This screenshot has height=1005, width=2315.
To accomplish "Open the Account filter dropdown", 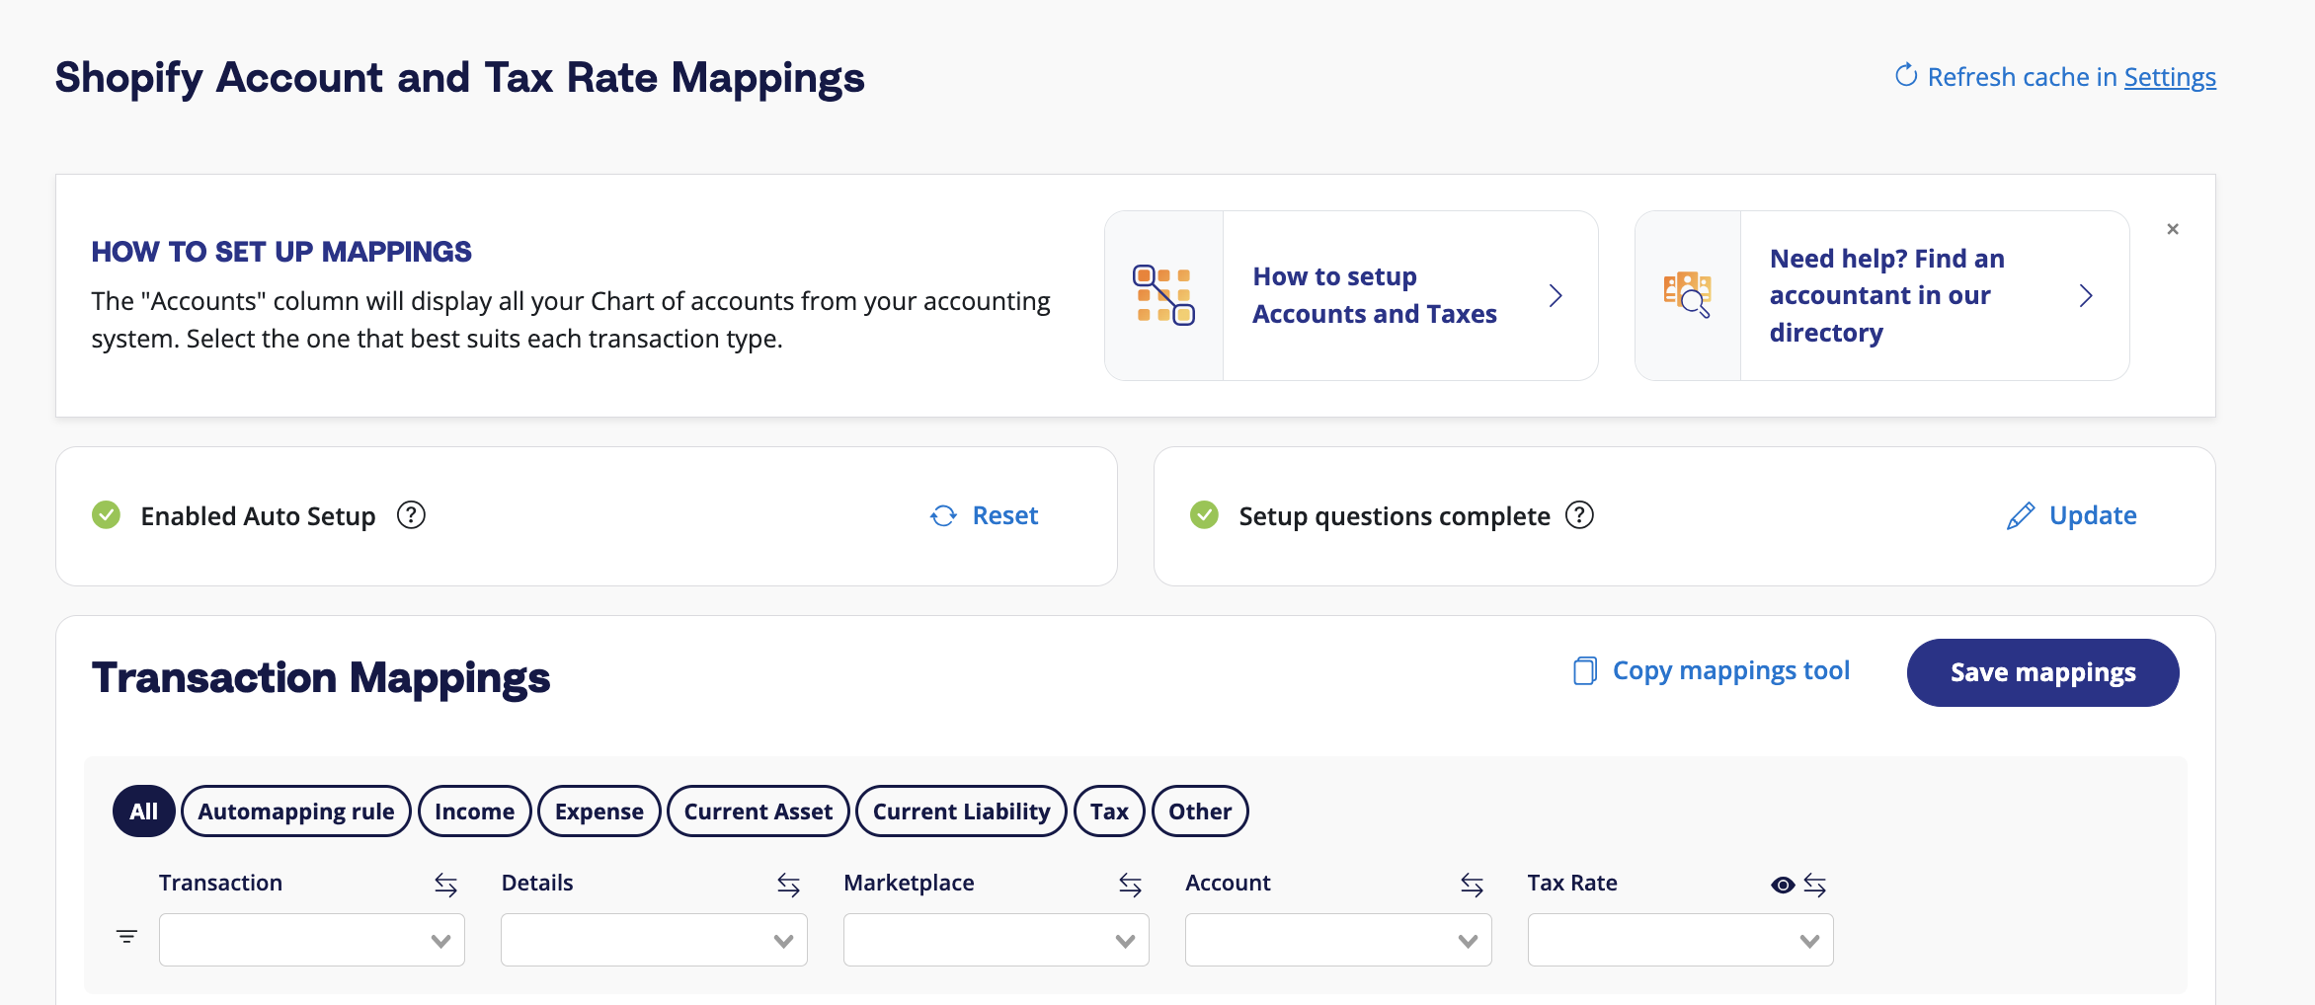I will [x=1338, y=940].
